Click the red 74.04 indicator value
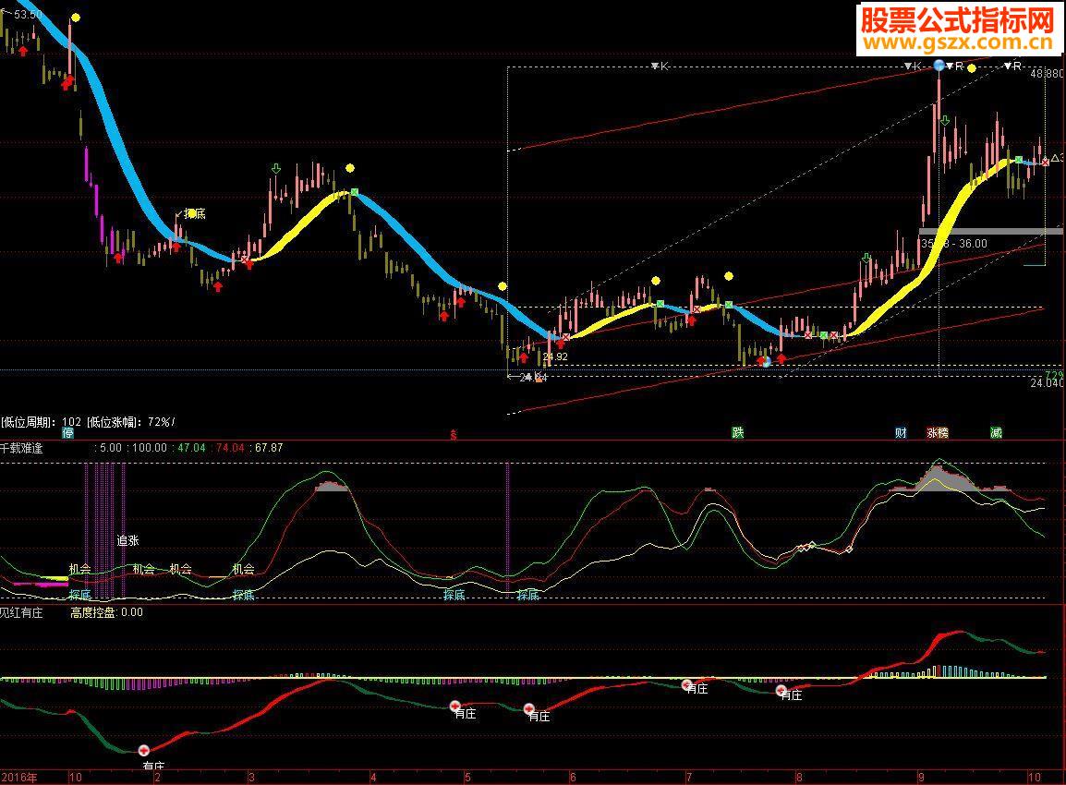The image size is (1066, 785). pyautogui.click(x=230, y=448)
